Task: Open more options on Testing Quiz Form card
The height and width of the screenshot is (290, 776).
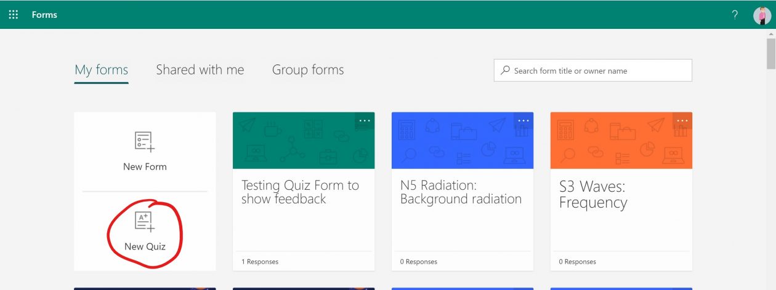Action: pyautogui.click(x=365, y=120)
